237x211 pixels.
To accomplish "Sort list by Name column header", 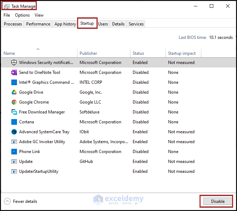I will pos(10,53).
